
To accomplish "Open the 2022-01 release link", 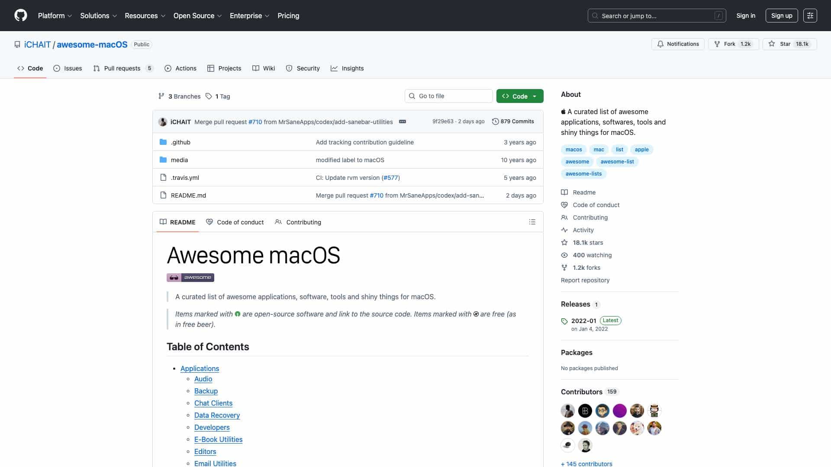I will (x=583, y=321).
